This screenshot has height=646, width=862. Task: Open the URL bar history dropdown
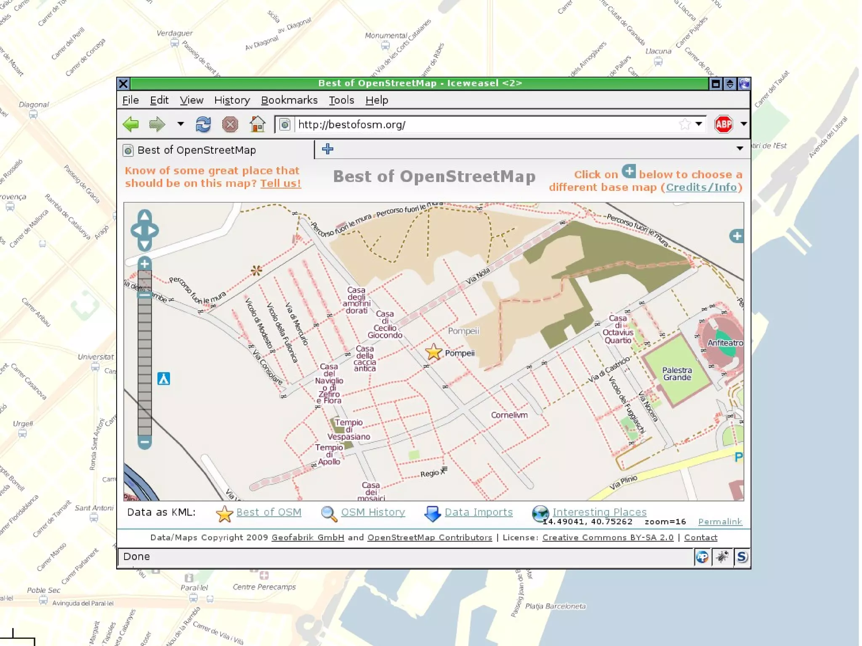[x=699, y=124]
